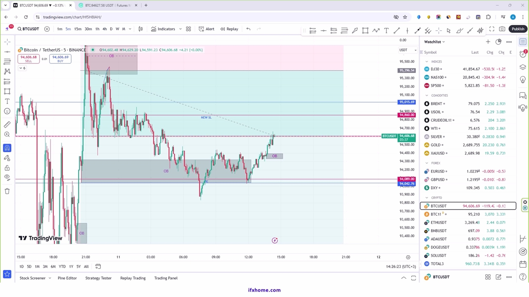Collapse the FOREX watchlist section

[x=427, y=163]
